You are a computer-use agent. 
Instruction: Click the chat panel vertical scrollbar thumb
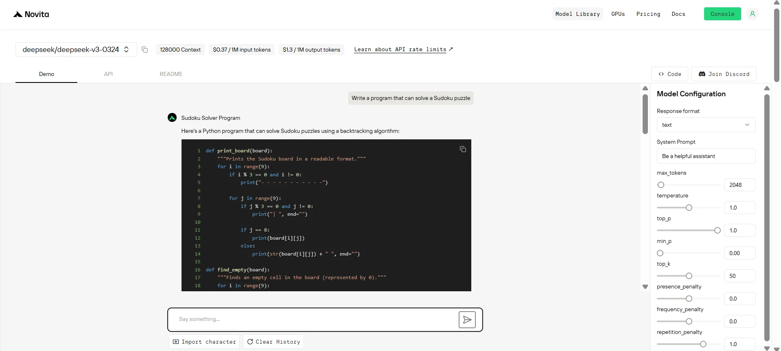pos(645,114)
